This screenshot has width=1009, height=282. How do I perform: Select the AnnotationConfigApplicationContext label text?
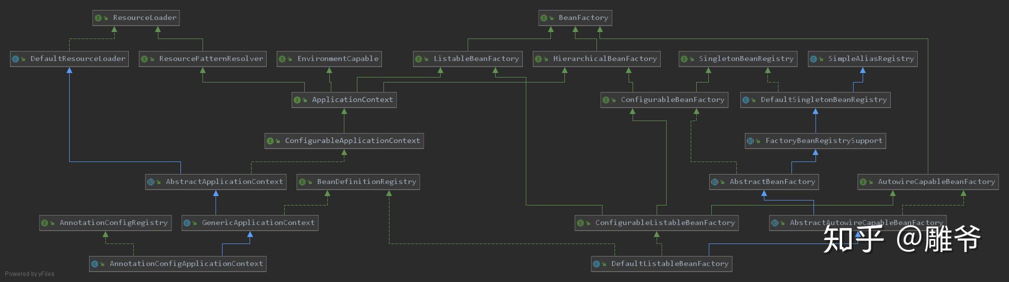pyautogui.click(x=186, y=264)
